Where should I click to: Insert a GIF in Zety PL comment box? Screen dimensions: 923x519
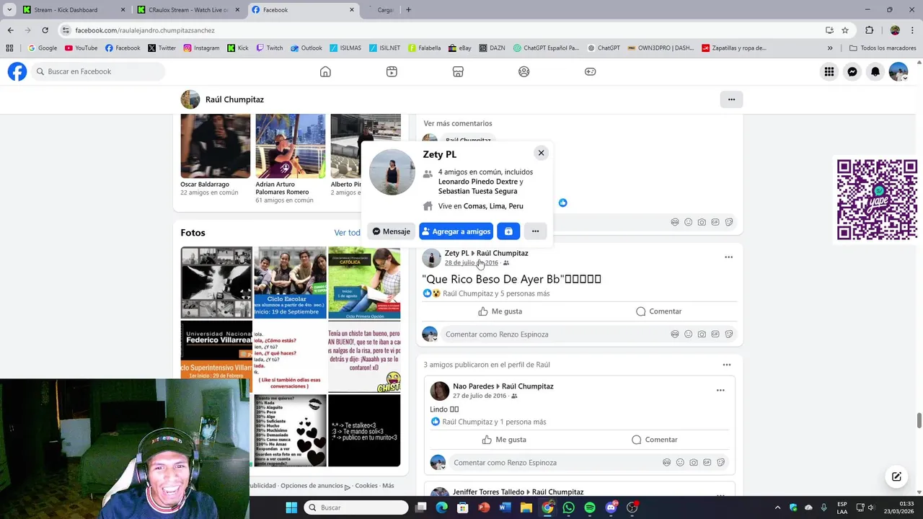[715, 334]
